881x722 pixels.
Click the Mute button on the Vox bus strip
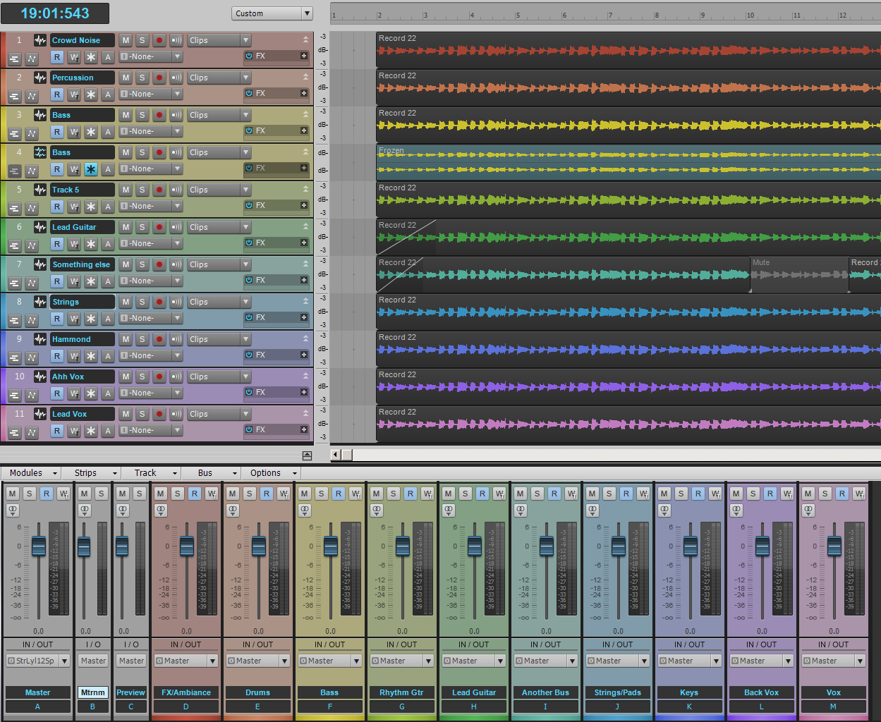[x=808, y=494]
